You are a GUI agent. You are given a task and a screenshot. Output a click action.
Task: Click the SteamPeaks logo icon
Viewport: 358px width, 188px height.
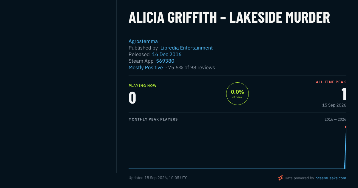point(280,178)
